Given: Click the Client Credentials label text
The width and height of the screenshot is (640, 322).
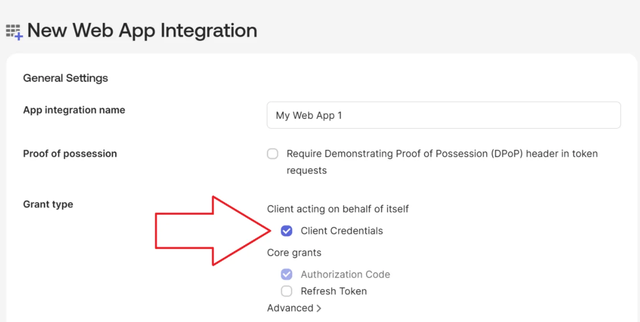Looking at the screenshot, I should coord(343,231).
